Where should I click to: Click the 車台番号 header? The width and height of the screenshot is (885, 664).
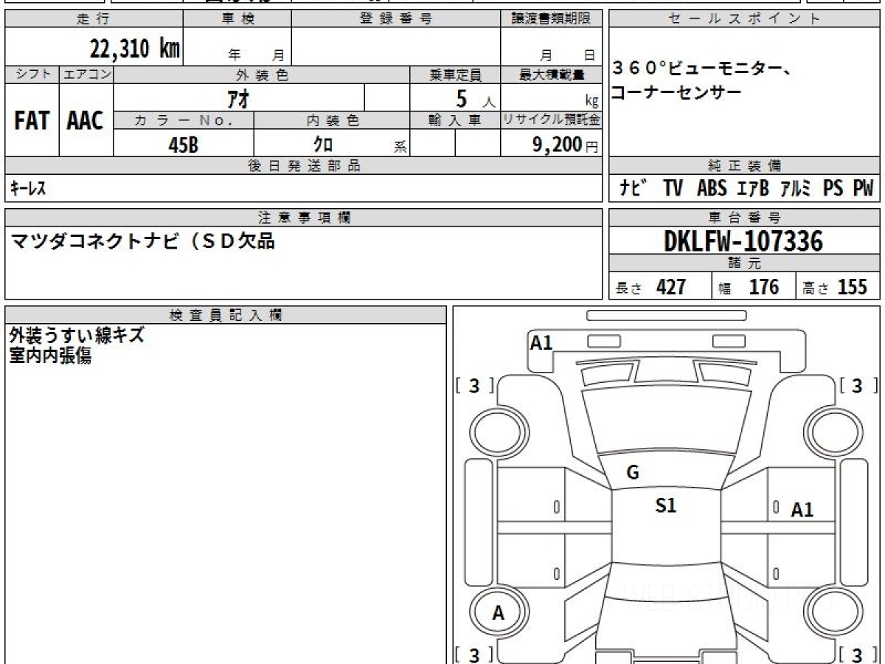pyautogui.click(x=745, y=218)
